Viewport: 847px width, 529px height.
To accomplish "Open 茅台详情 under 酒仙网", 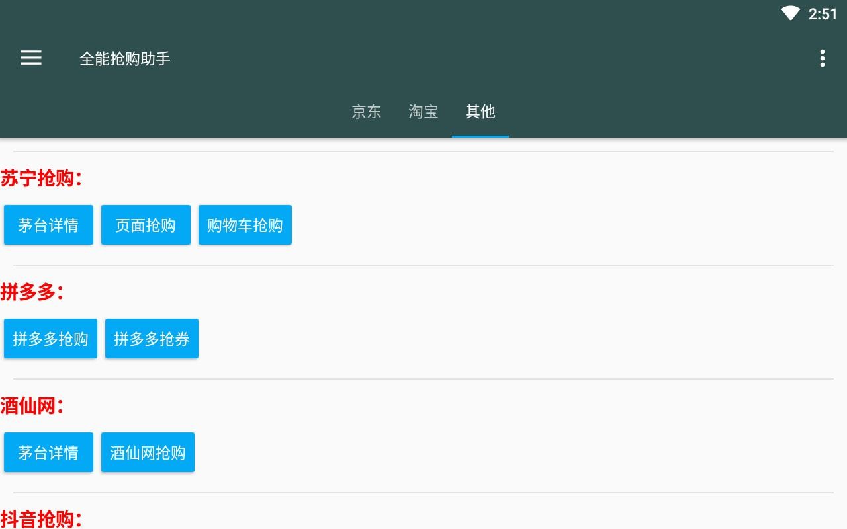I will click(48, 452).
